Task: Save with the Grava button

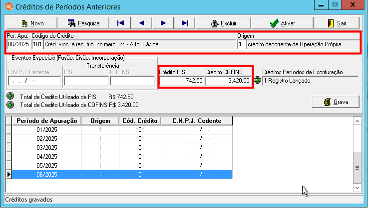Action: point(336,102)
